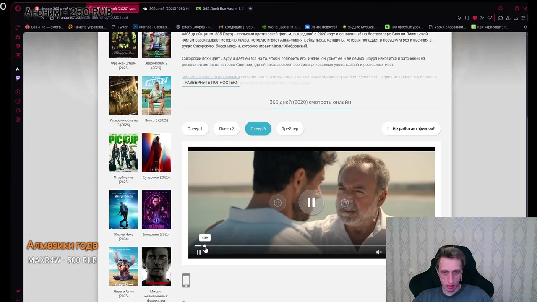The width and height of the screenshot is (537, 302).
Task: Open the Балерина (2025) poster
Action: (156, 209)
